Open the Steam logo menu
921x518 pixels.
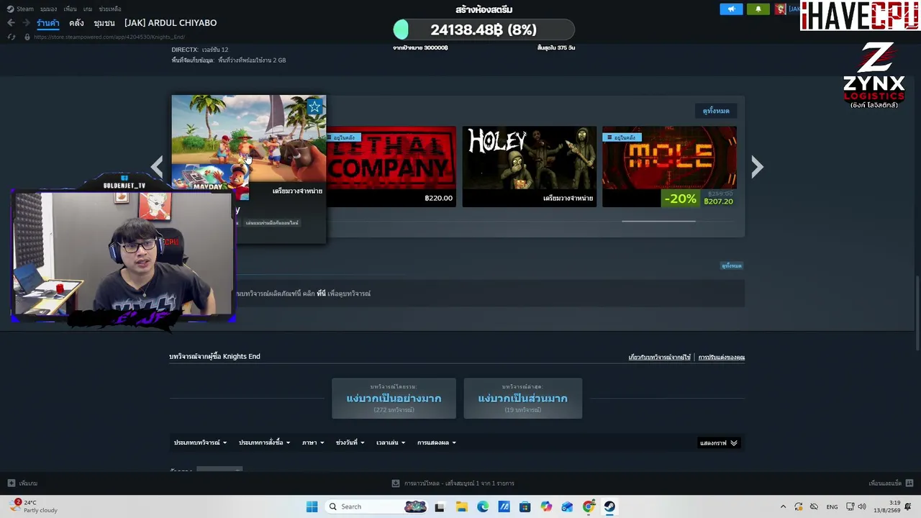point(10,9)
